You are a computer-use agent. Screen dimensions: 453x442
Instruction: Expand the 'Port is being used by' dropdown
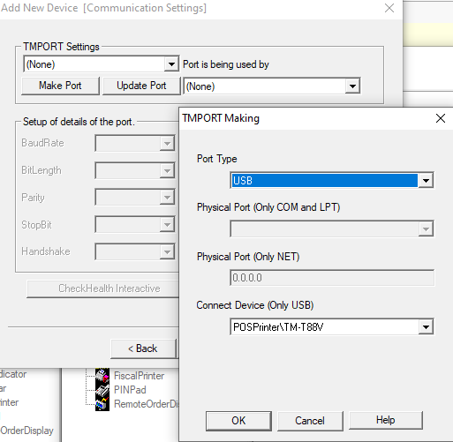[352, 86]
